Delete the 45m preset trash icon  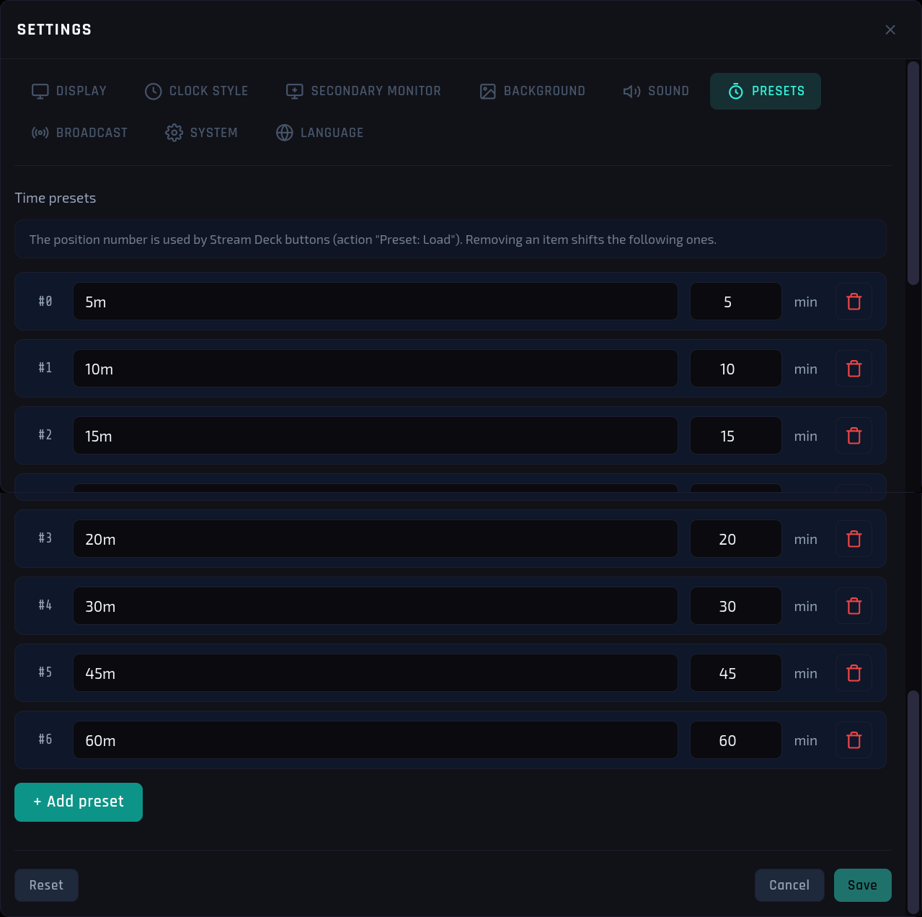pos(854,673)
